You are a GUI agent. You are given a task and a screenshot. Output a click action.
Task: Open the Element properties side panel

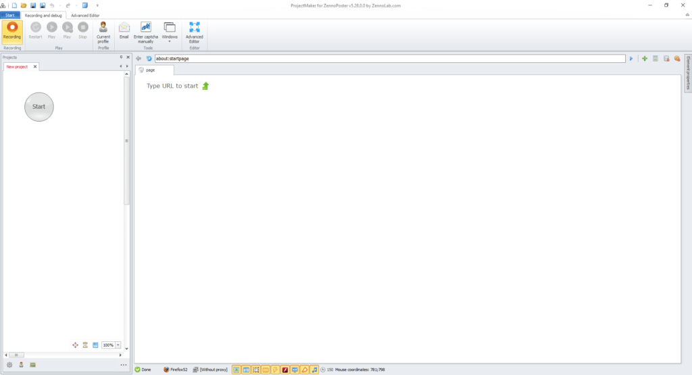688,73
